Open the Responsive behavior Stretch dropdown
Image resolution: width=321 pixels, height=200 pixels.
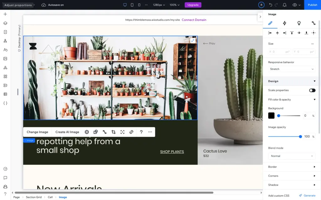tap(292, 69)
